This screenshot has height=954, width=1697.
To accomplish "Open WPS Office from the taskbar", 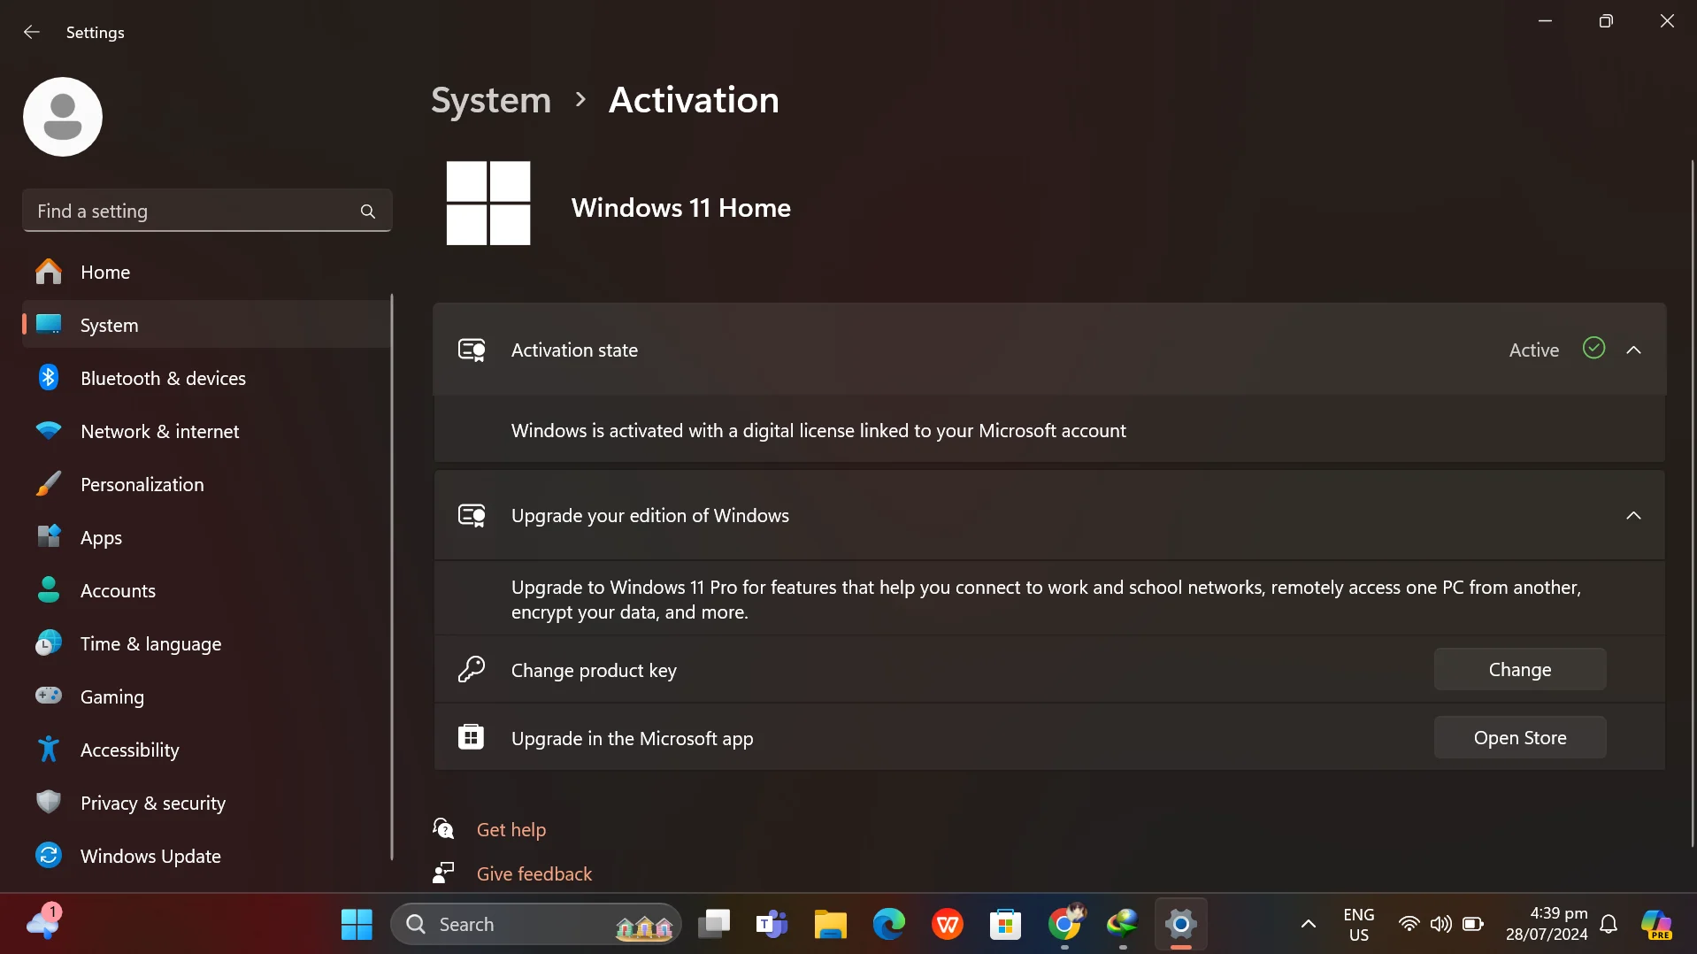I will [x=948, y=925].
